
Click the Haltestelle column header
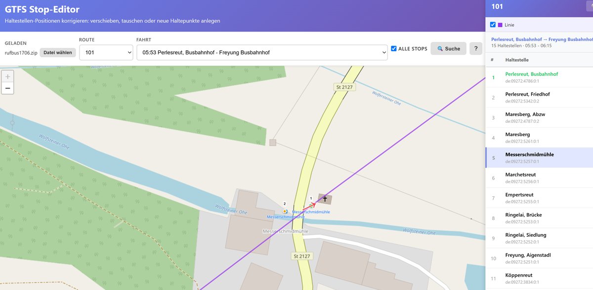517,60
